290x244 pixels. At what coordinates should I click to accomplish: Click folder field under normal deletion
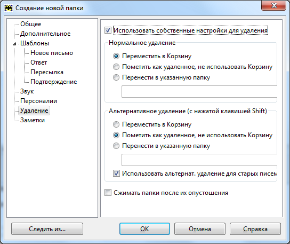click(199, 91)
